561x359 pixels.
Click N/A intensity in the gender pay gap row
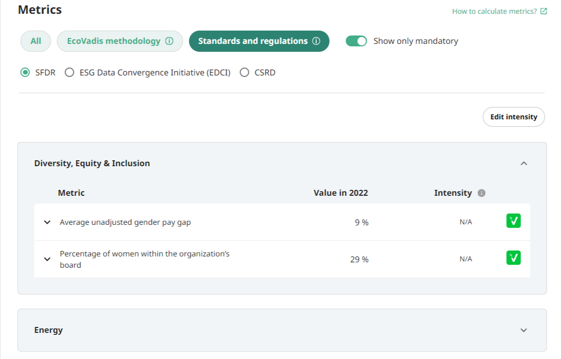(466, 222)
